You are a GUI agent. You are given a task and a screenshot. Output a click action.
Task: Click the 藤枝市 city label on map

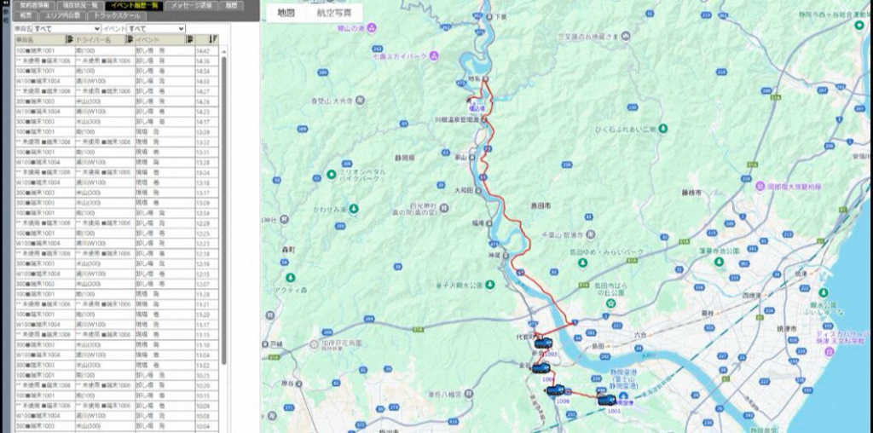pos(691,193)
